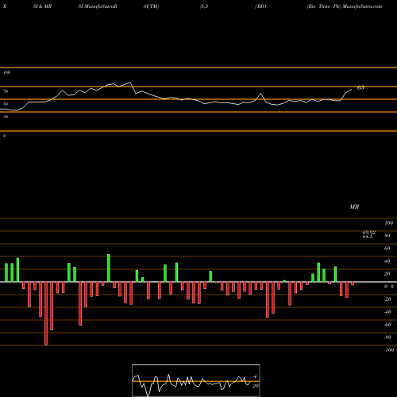Click the '-80' label on MR scale
The image size is (397, 397).
pyautogui.click(x=387, y=337)
